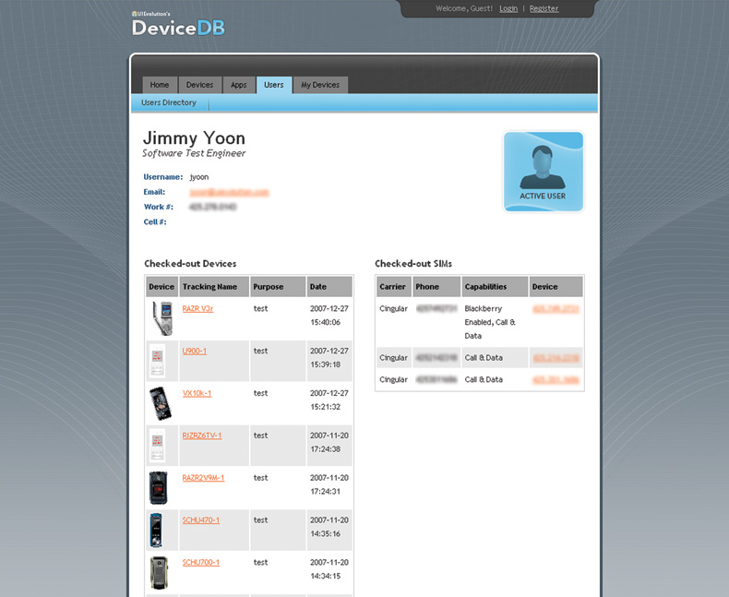Open the RAZR V3r tracking name link
729x597 pixels.
(x=197, y=308)
